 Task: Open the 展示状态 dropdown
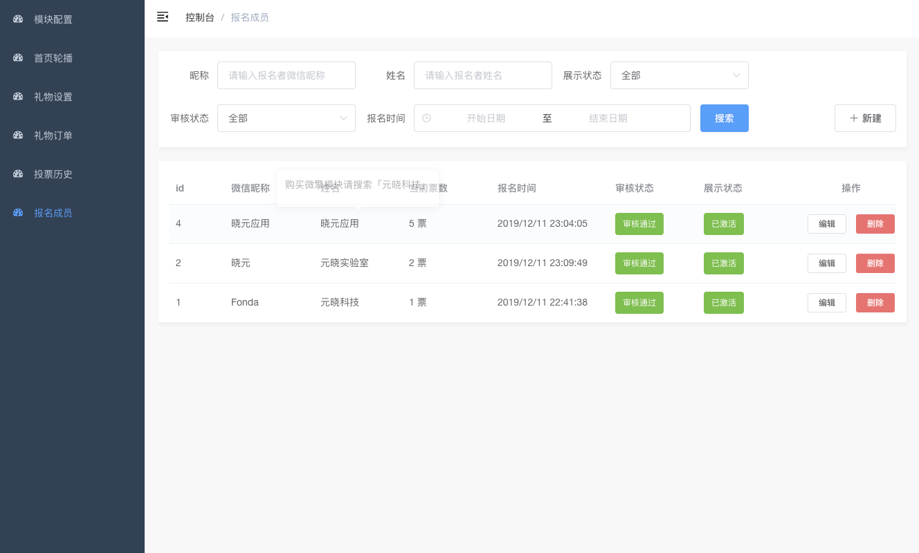pyautogui.click(x=680, y=75)
